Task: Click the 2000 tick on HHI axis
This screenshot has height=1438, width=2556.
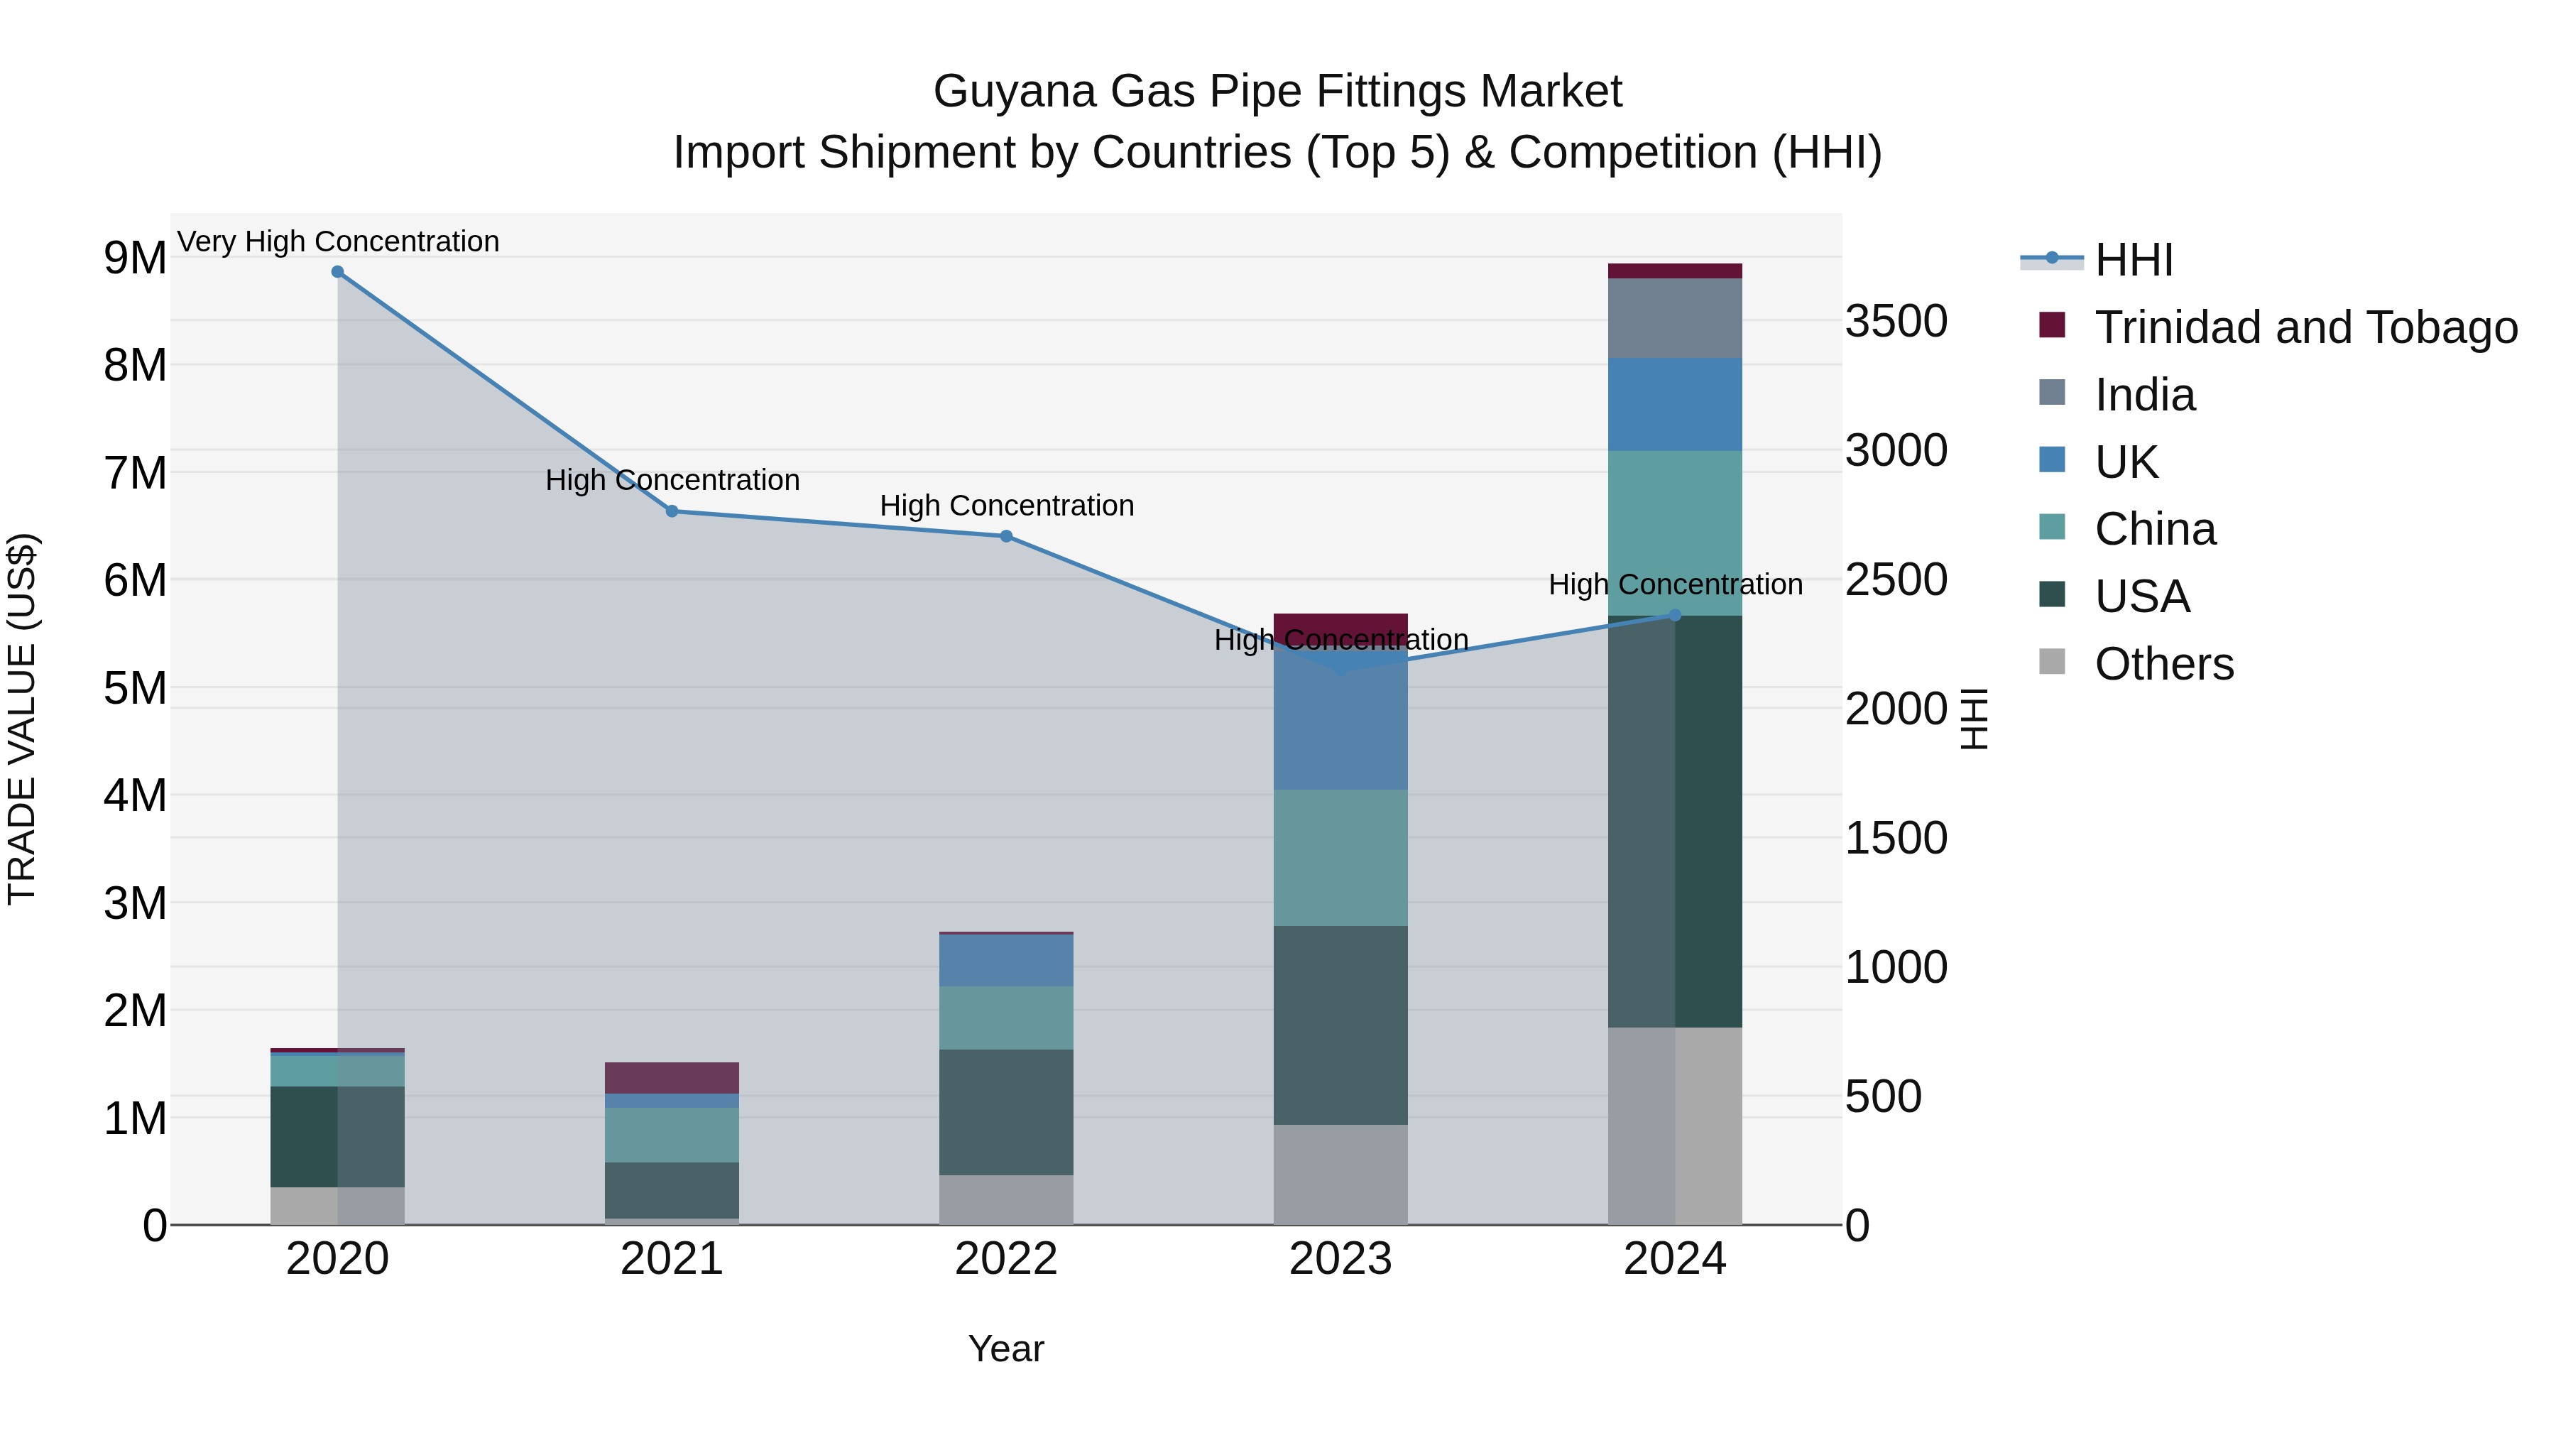Action: (x=1896, y=709)
